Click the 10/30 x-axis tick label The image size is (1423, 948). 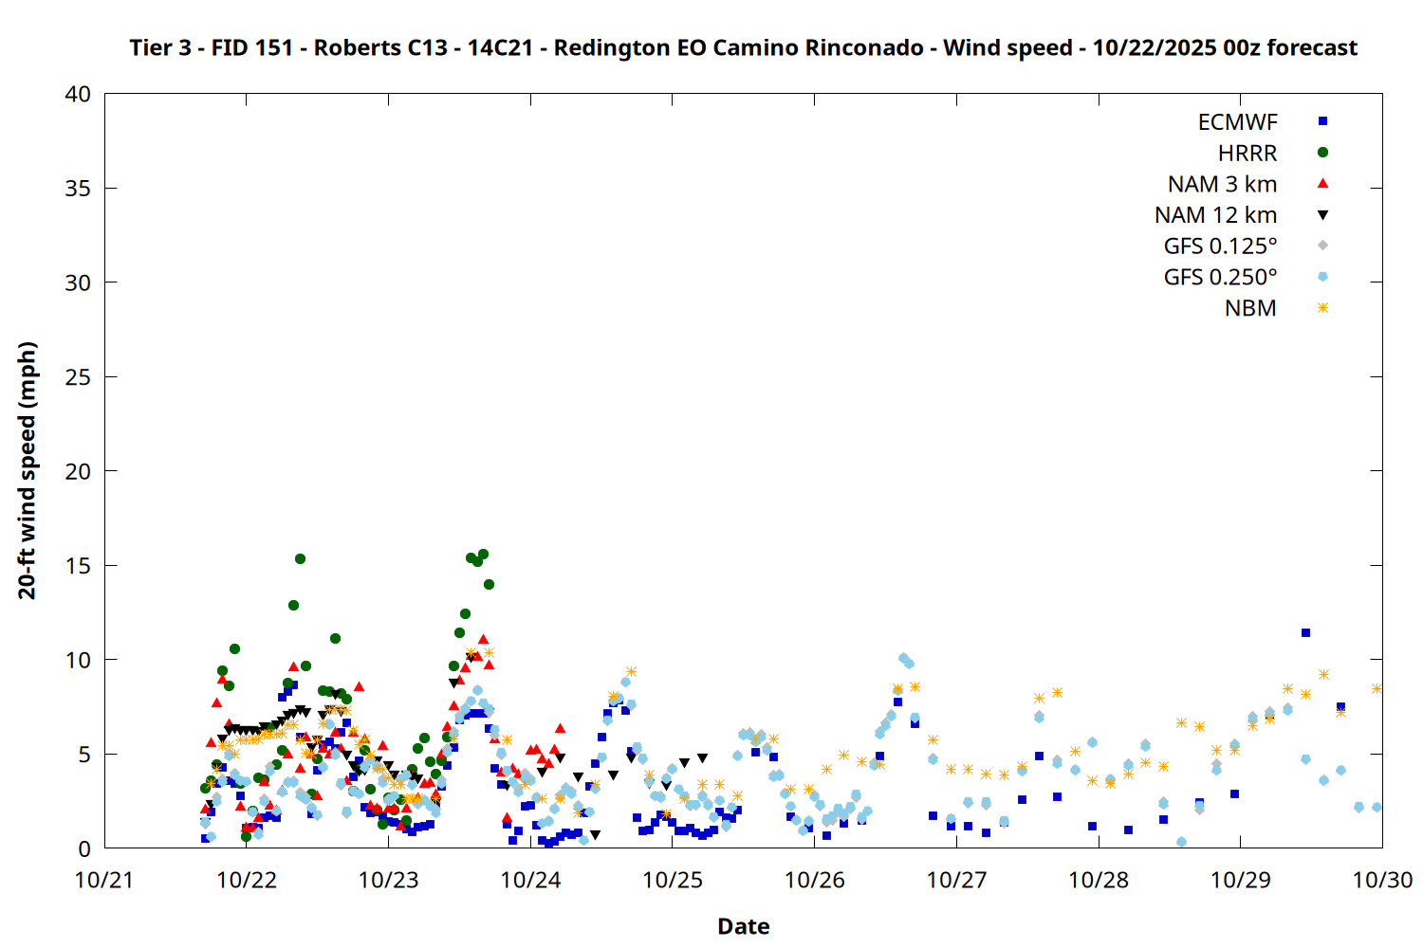click(x=1381, y=881)
